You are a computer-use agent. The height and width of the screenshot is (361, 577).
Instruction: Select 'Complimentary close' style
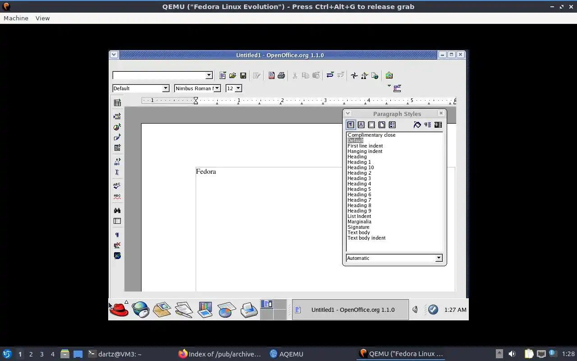pyautogui.click(x=371, y=135)
